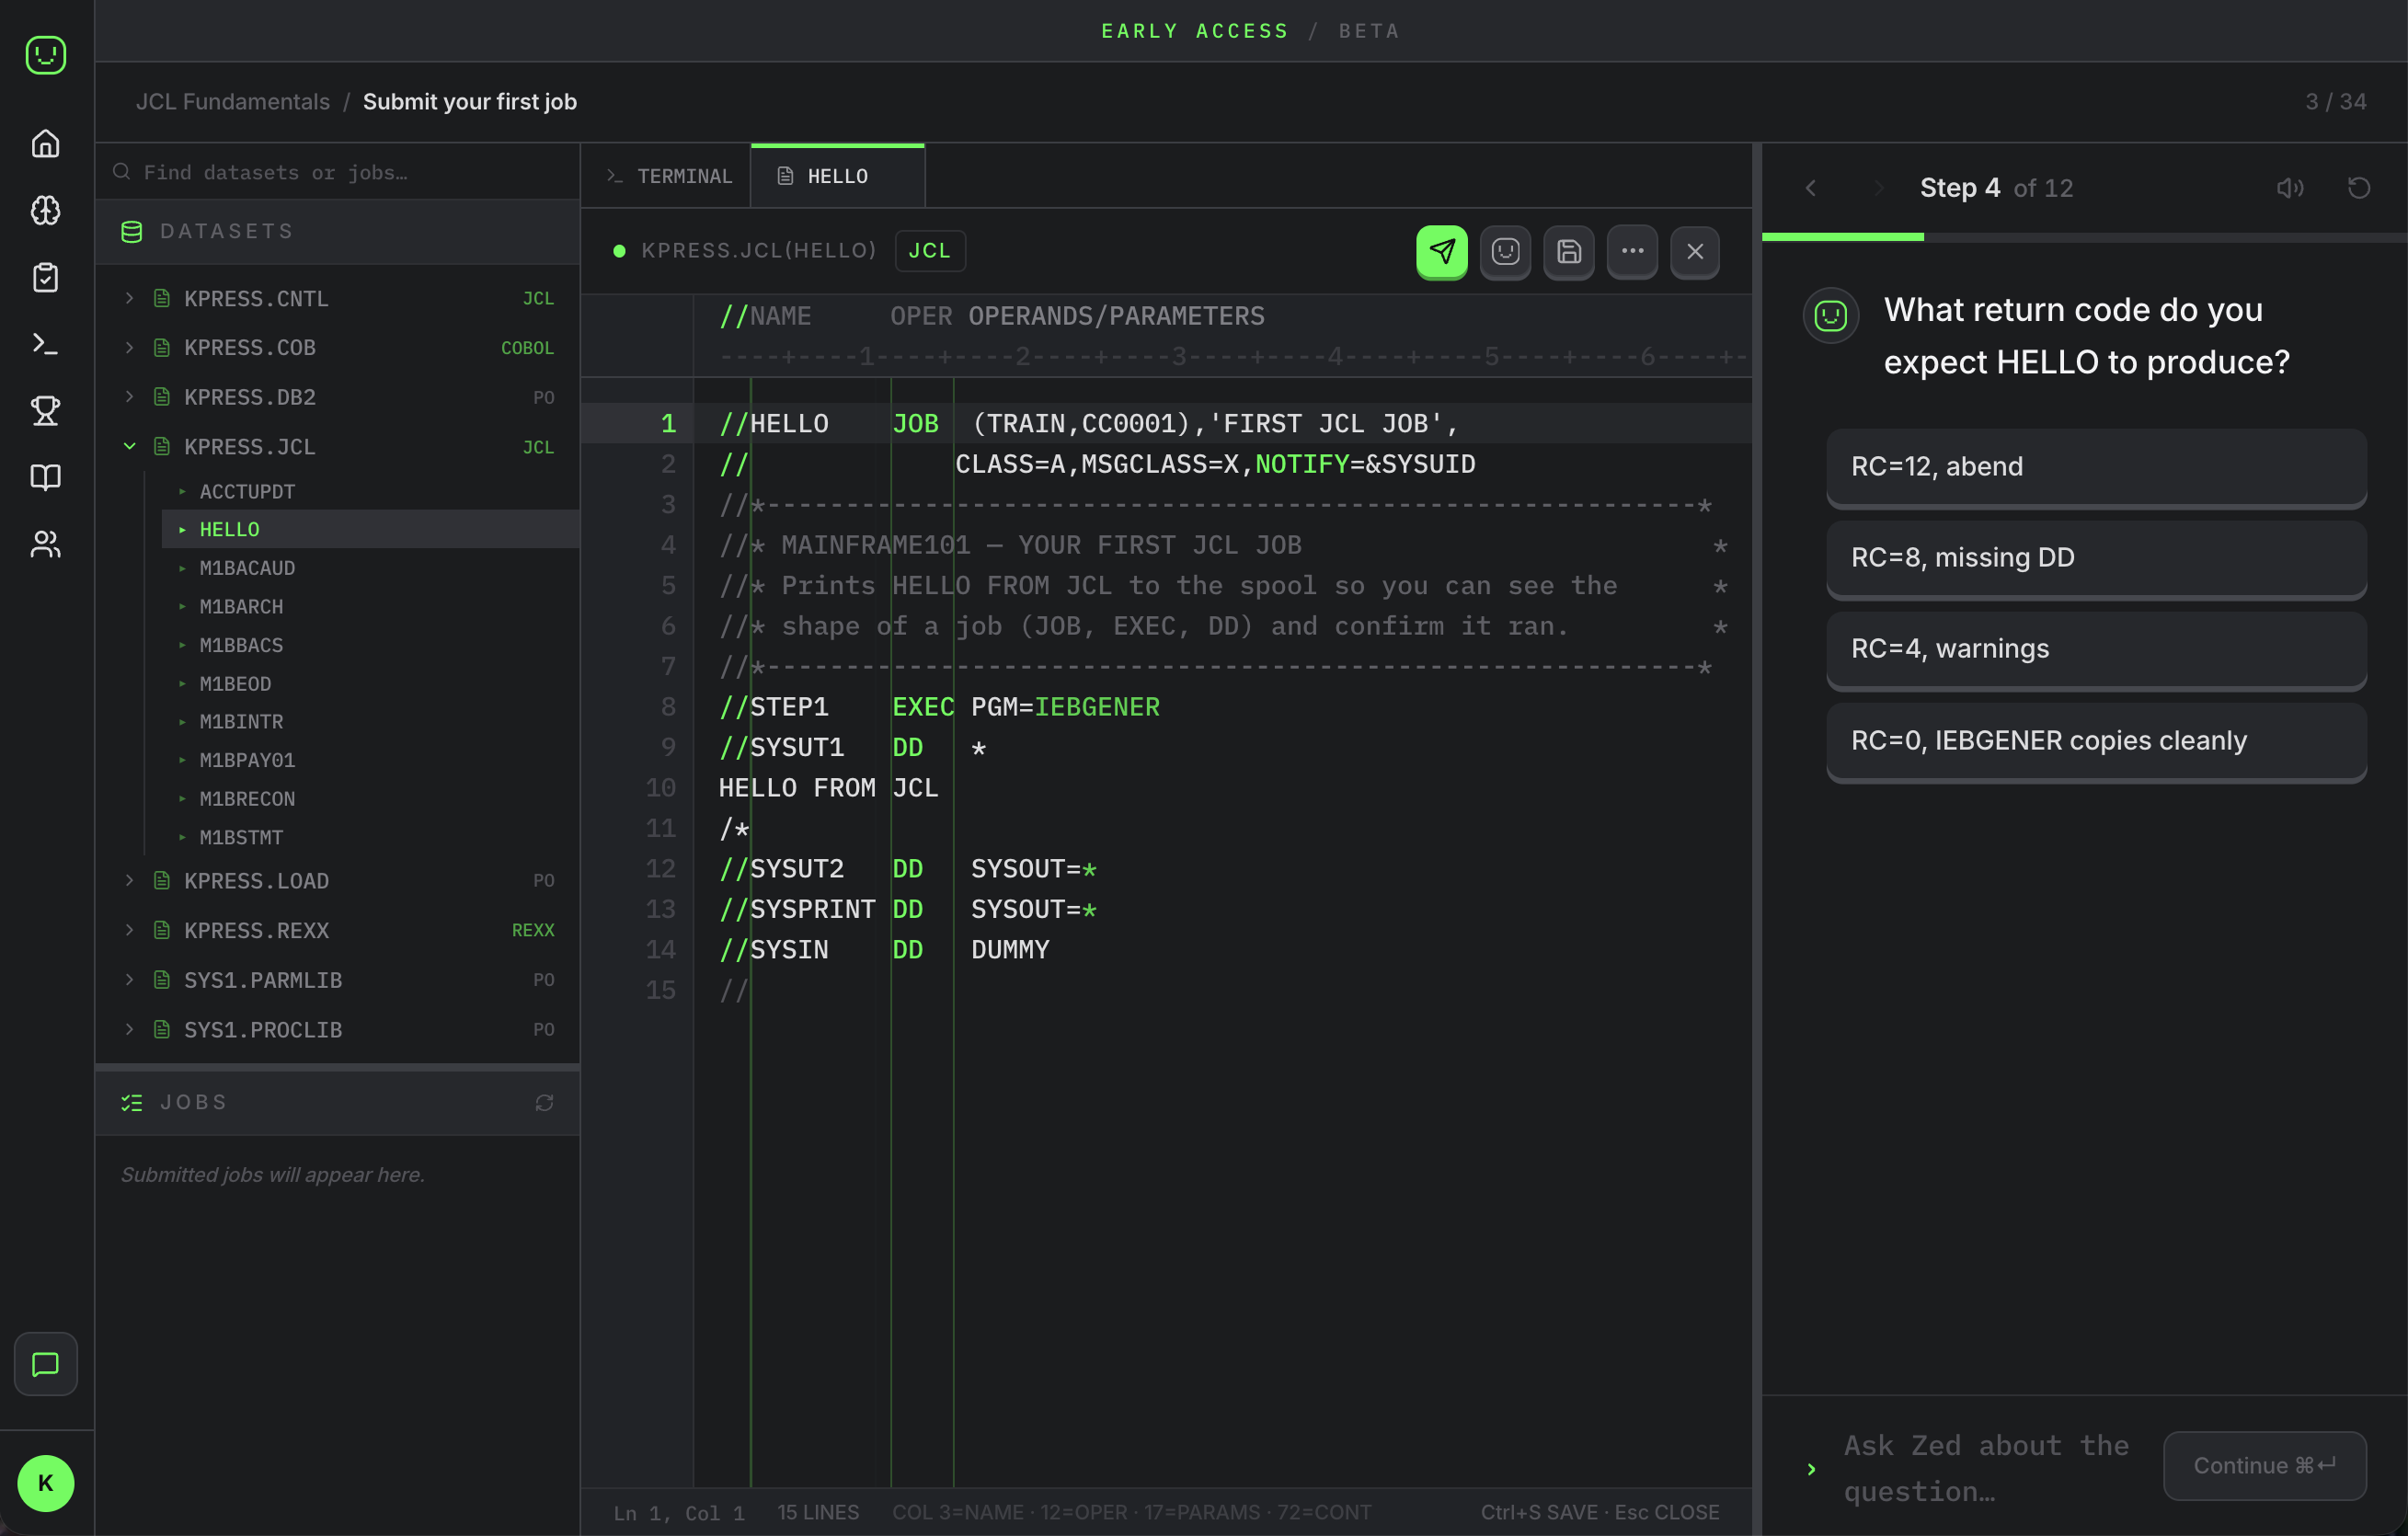
Task: Click the lesson step progress bar
Action: pos(2084,237)
